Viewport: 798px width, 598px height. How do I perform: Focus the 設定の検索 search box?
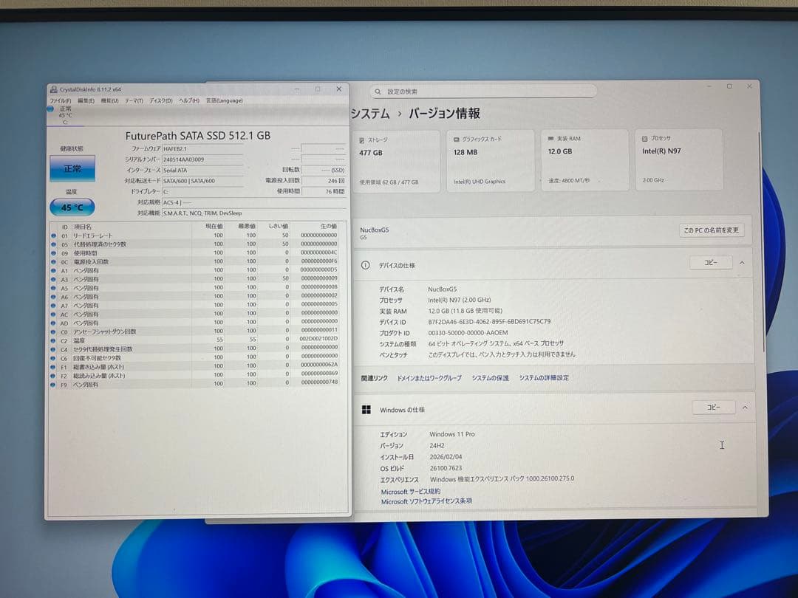point(482,92)
